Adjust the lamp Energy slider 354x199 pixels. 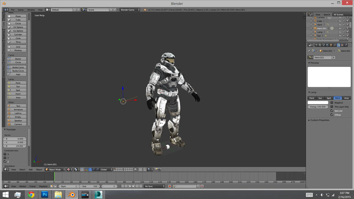point(318,107)
